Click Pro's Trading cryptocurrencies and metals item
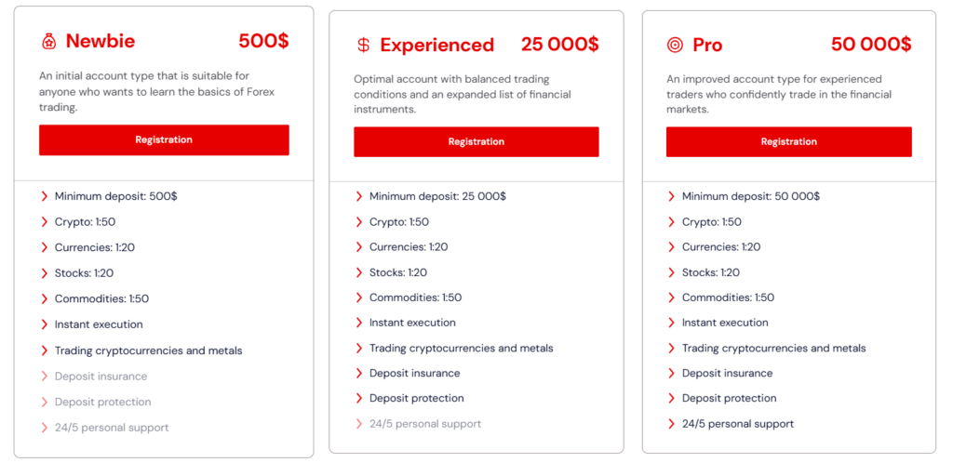 tap(773, 349)
